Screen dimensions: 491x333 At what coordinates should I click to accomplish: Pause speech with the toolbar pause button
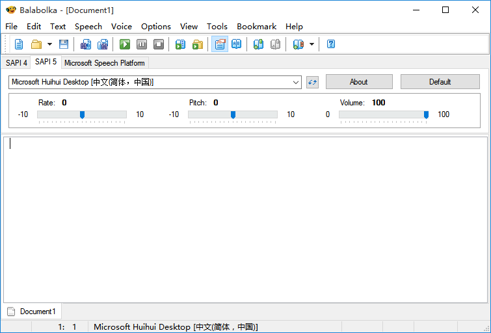coord(142,44)
